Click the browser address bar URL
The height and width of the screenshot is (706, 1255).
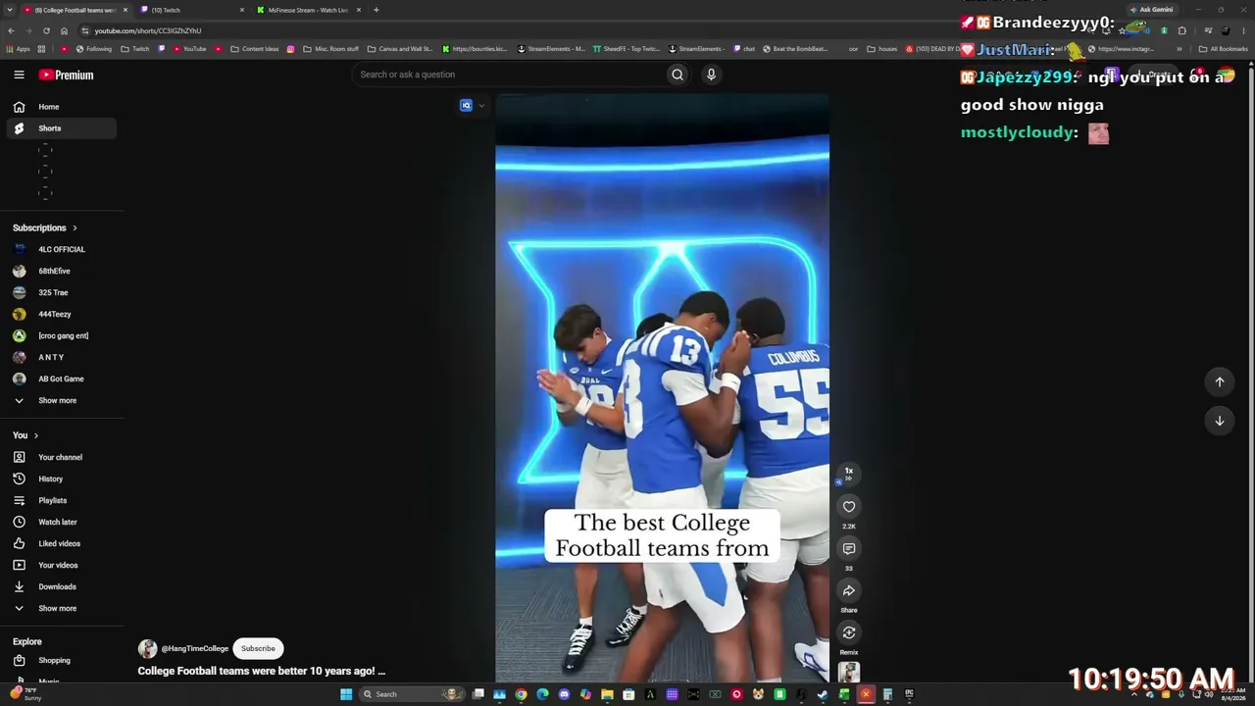coord(148,30)
